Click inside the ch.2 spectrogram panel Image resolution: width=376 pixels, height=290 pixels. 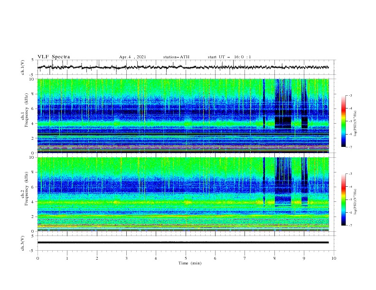(x=183, y=194)
